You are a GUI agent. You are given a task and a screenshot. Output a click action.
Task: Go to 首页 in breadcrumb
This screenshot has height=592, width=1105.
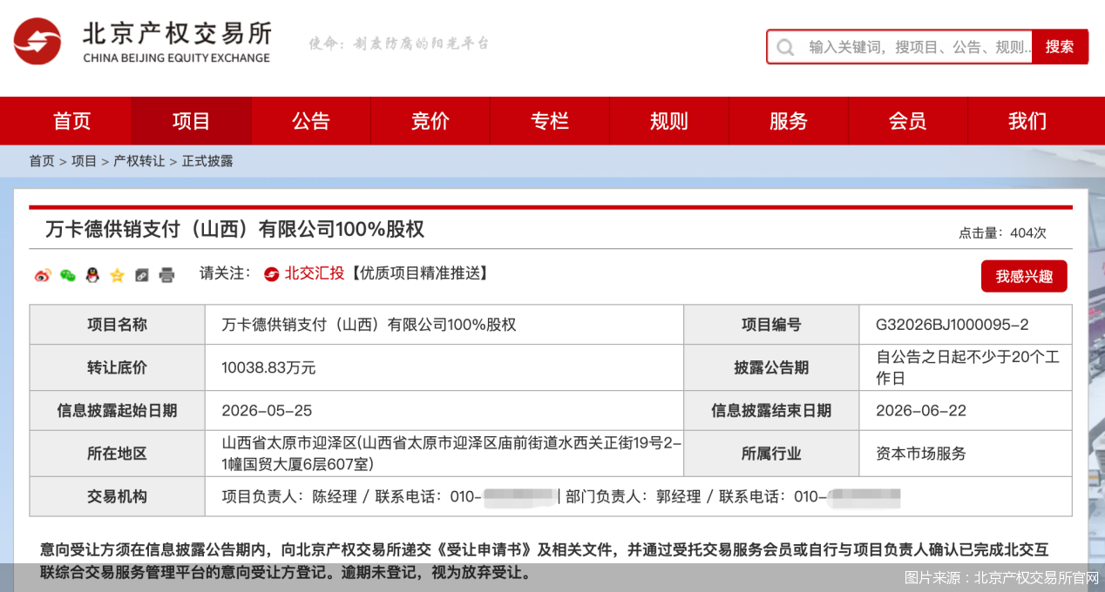[42, 161]
